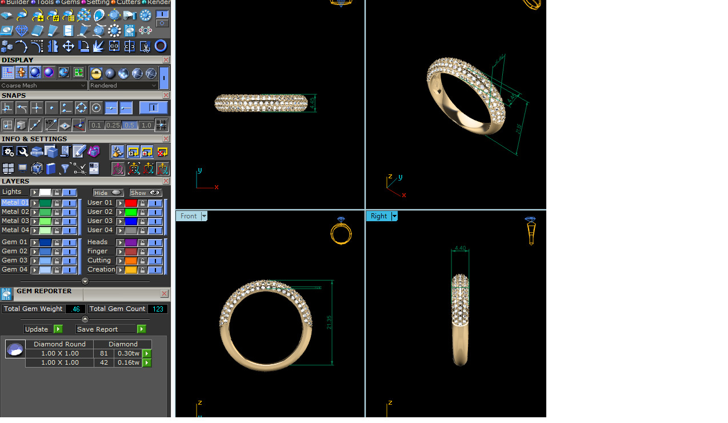
Task: Click the notepad with pencil icon
Action: coord(79,151)
